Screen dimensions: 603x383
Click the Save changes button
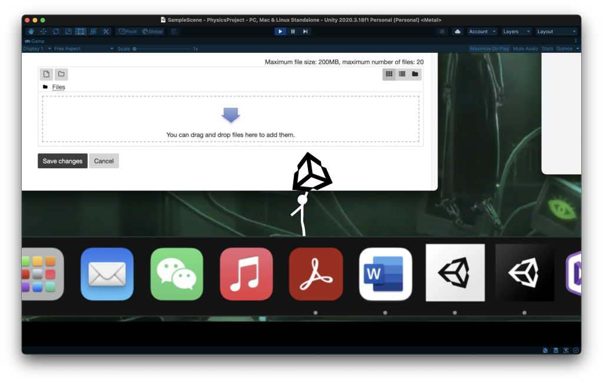pos(62,161)
